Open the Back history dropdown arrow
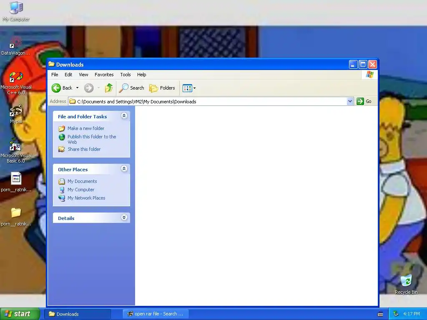The height and width of the screenshot is (320, 427). point(77,88)
